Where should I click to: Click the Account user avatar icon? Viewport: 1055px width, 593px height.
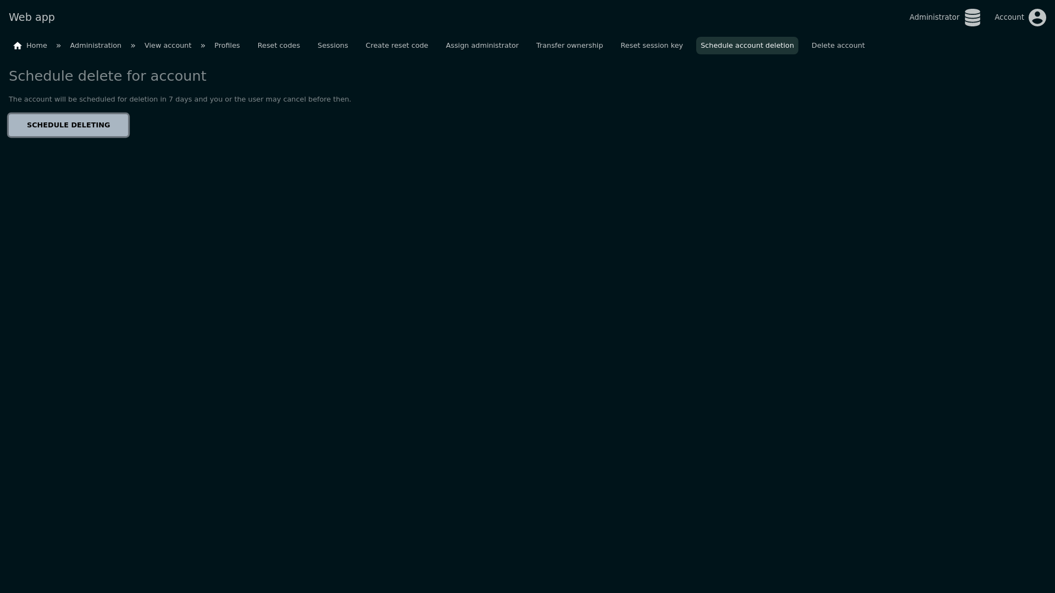pyautogui.click(x=1037, y=18)
